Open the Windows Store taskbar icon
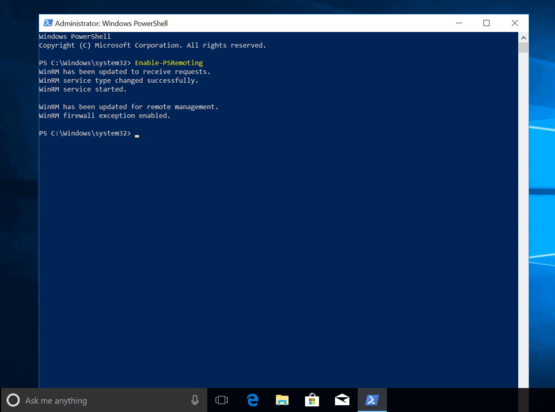Image resolution: width=555 pixels, height=412 pixels. coord(312,400)
